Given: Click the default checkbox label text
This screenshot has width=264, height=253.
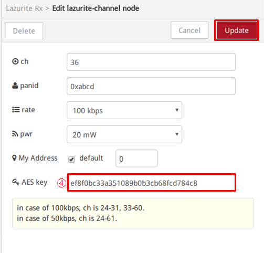Looking at the screenshot, I should tap(91, 158).
